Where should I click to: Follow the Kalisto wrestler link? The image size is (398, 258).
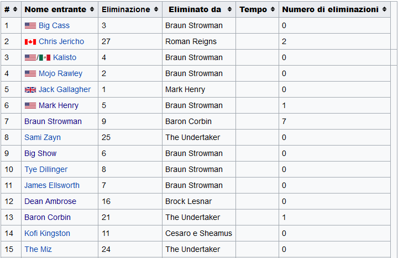pyautogui.click(x=65, y=57)
